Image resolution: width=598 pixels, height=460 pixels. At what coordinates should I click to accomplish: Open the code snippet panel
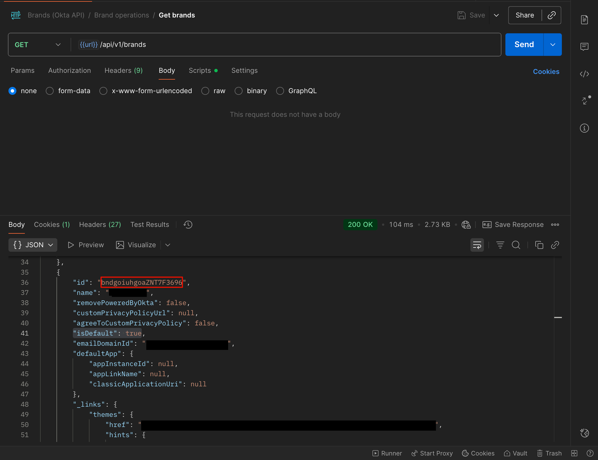(x=584, y=74)
